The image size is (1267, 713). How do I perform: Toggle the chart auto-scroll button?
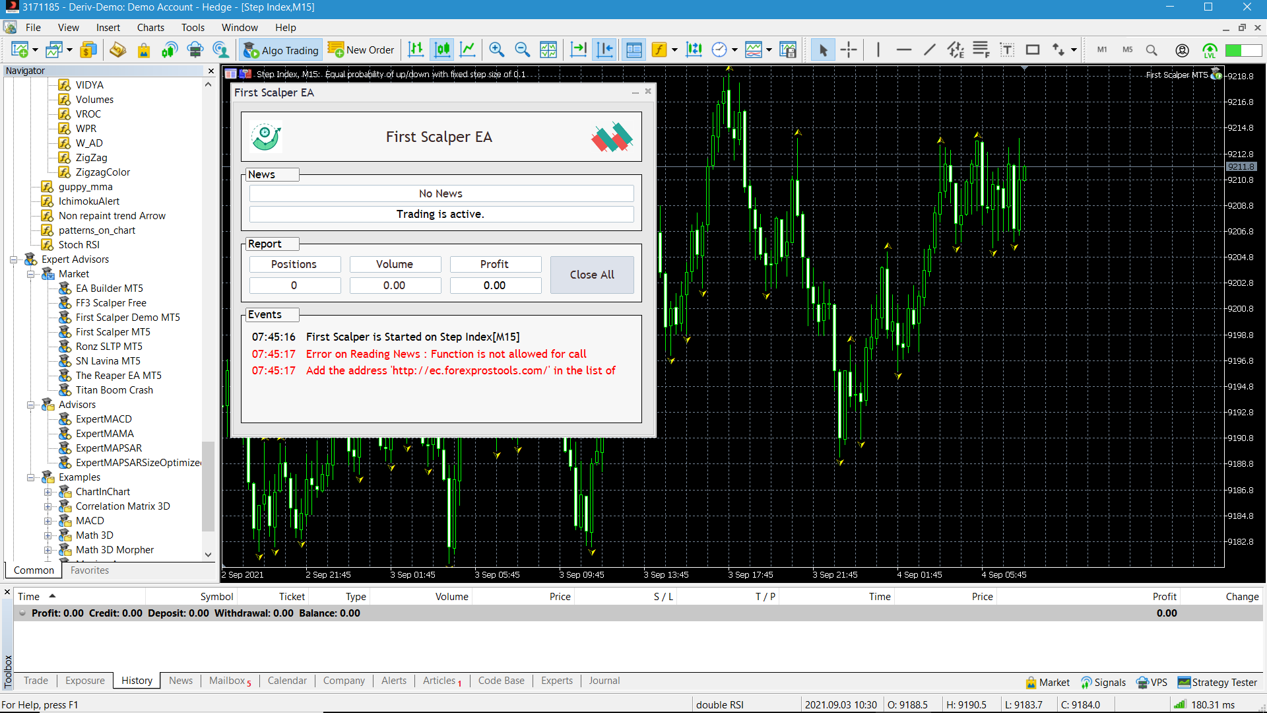[x=579, y=50]
